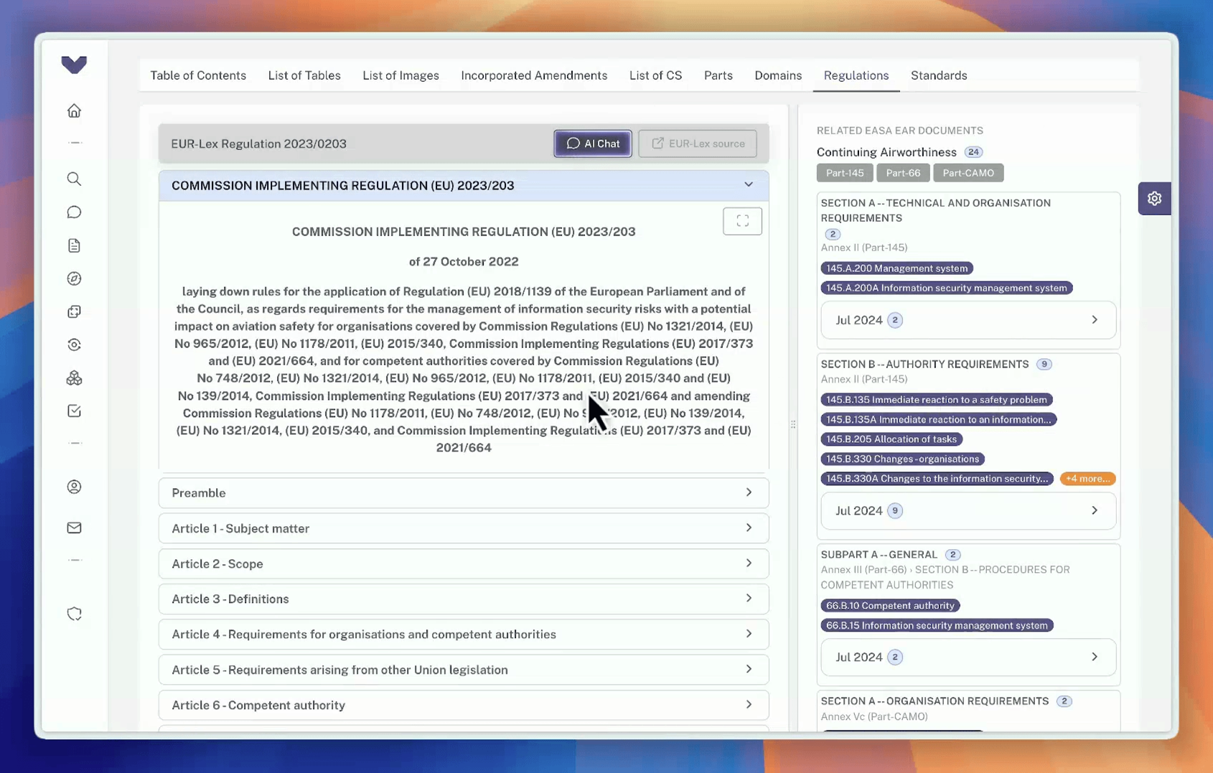Open 145.A.200A Information security management system chip
This screenshot has height=773, width=1213.
pos(947,288)
